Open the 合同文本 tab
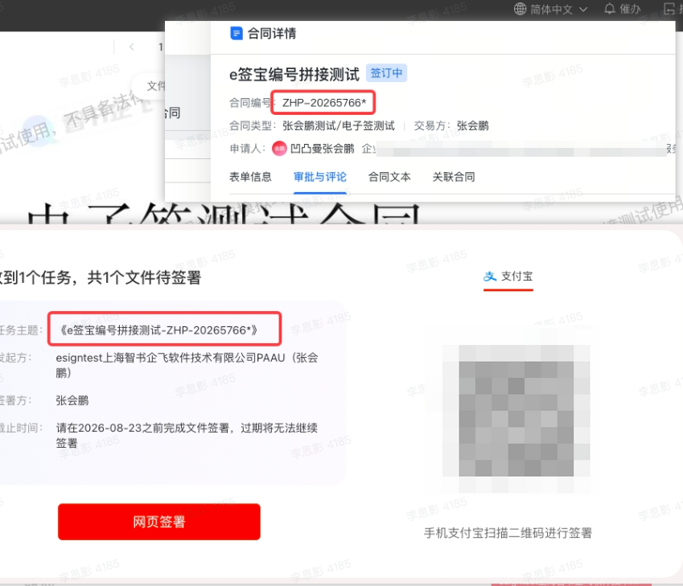The width and height of the screenshot is (683, 586). pyautogui.click(x=389, y=177)
